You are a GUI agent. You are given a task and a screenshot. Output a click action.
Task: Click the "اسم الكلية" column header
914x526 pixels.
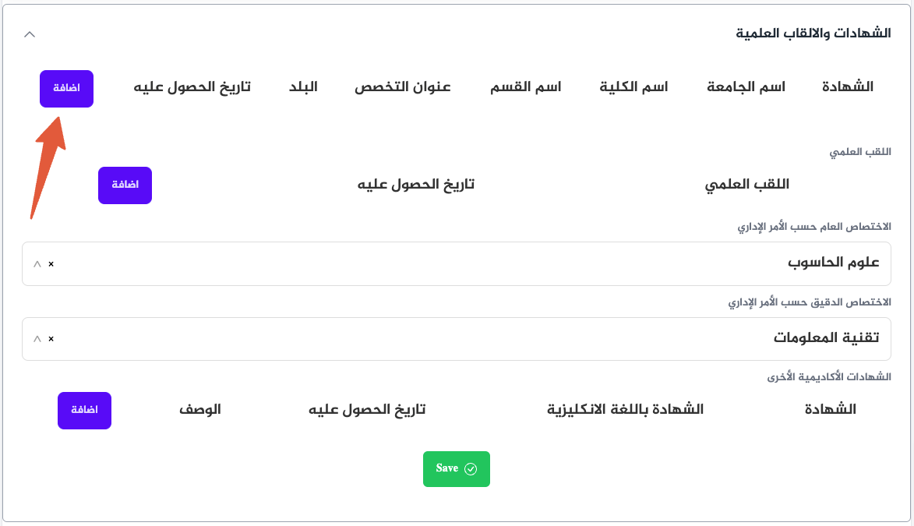coord(633,86)
